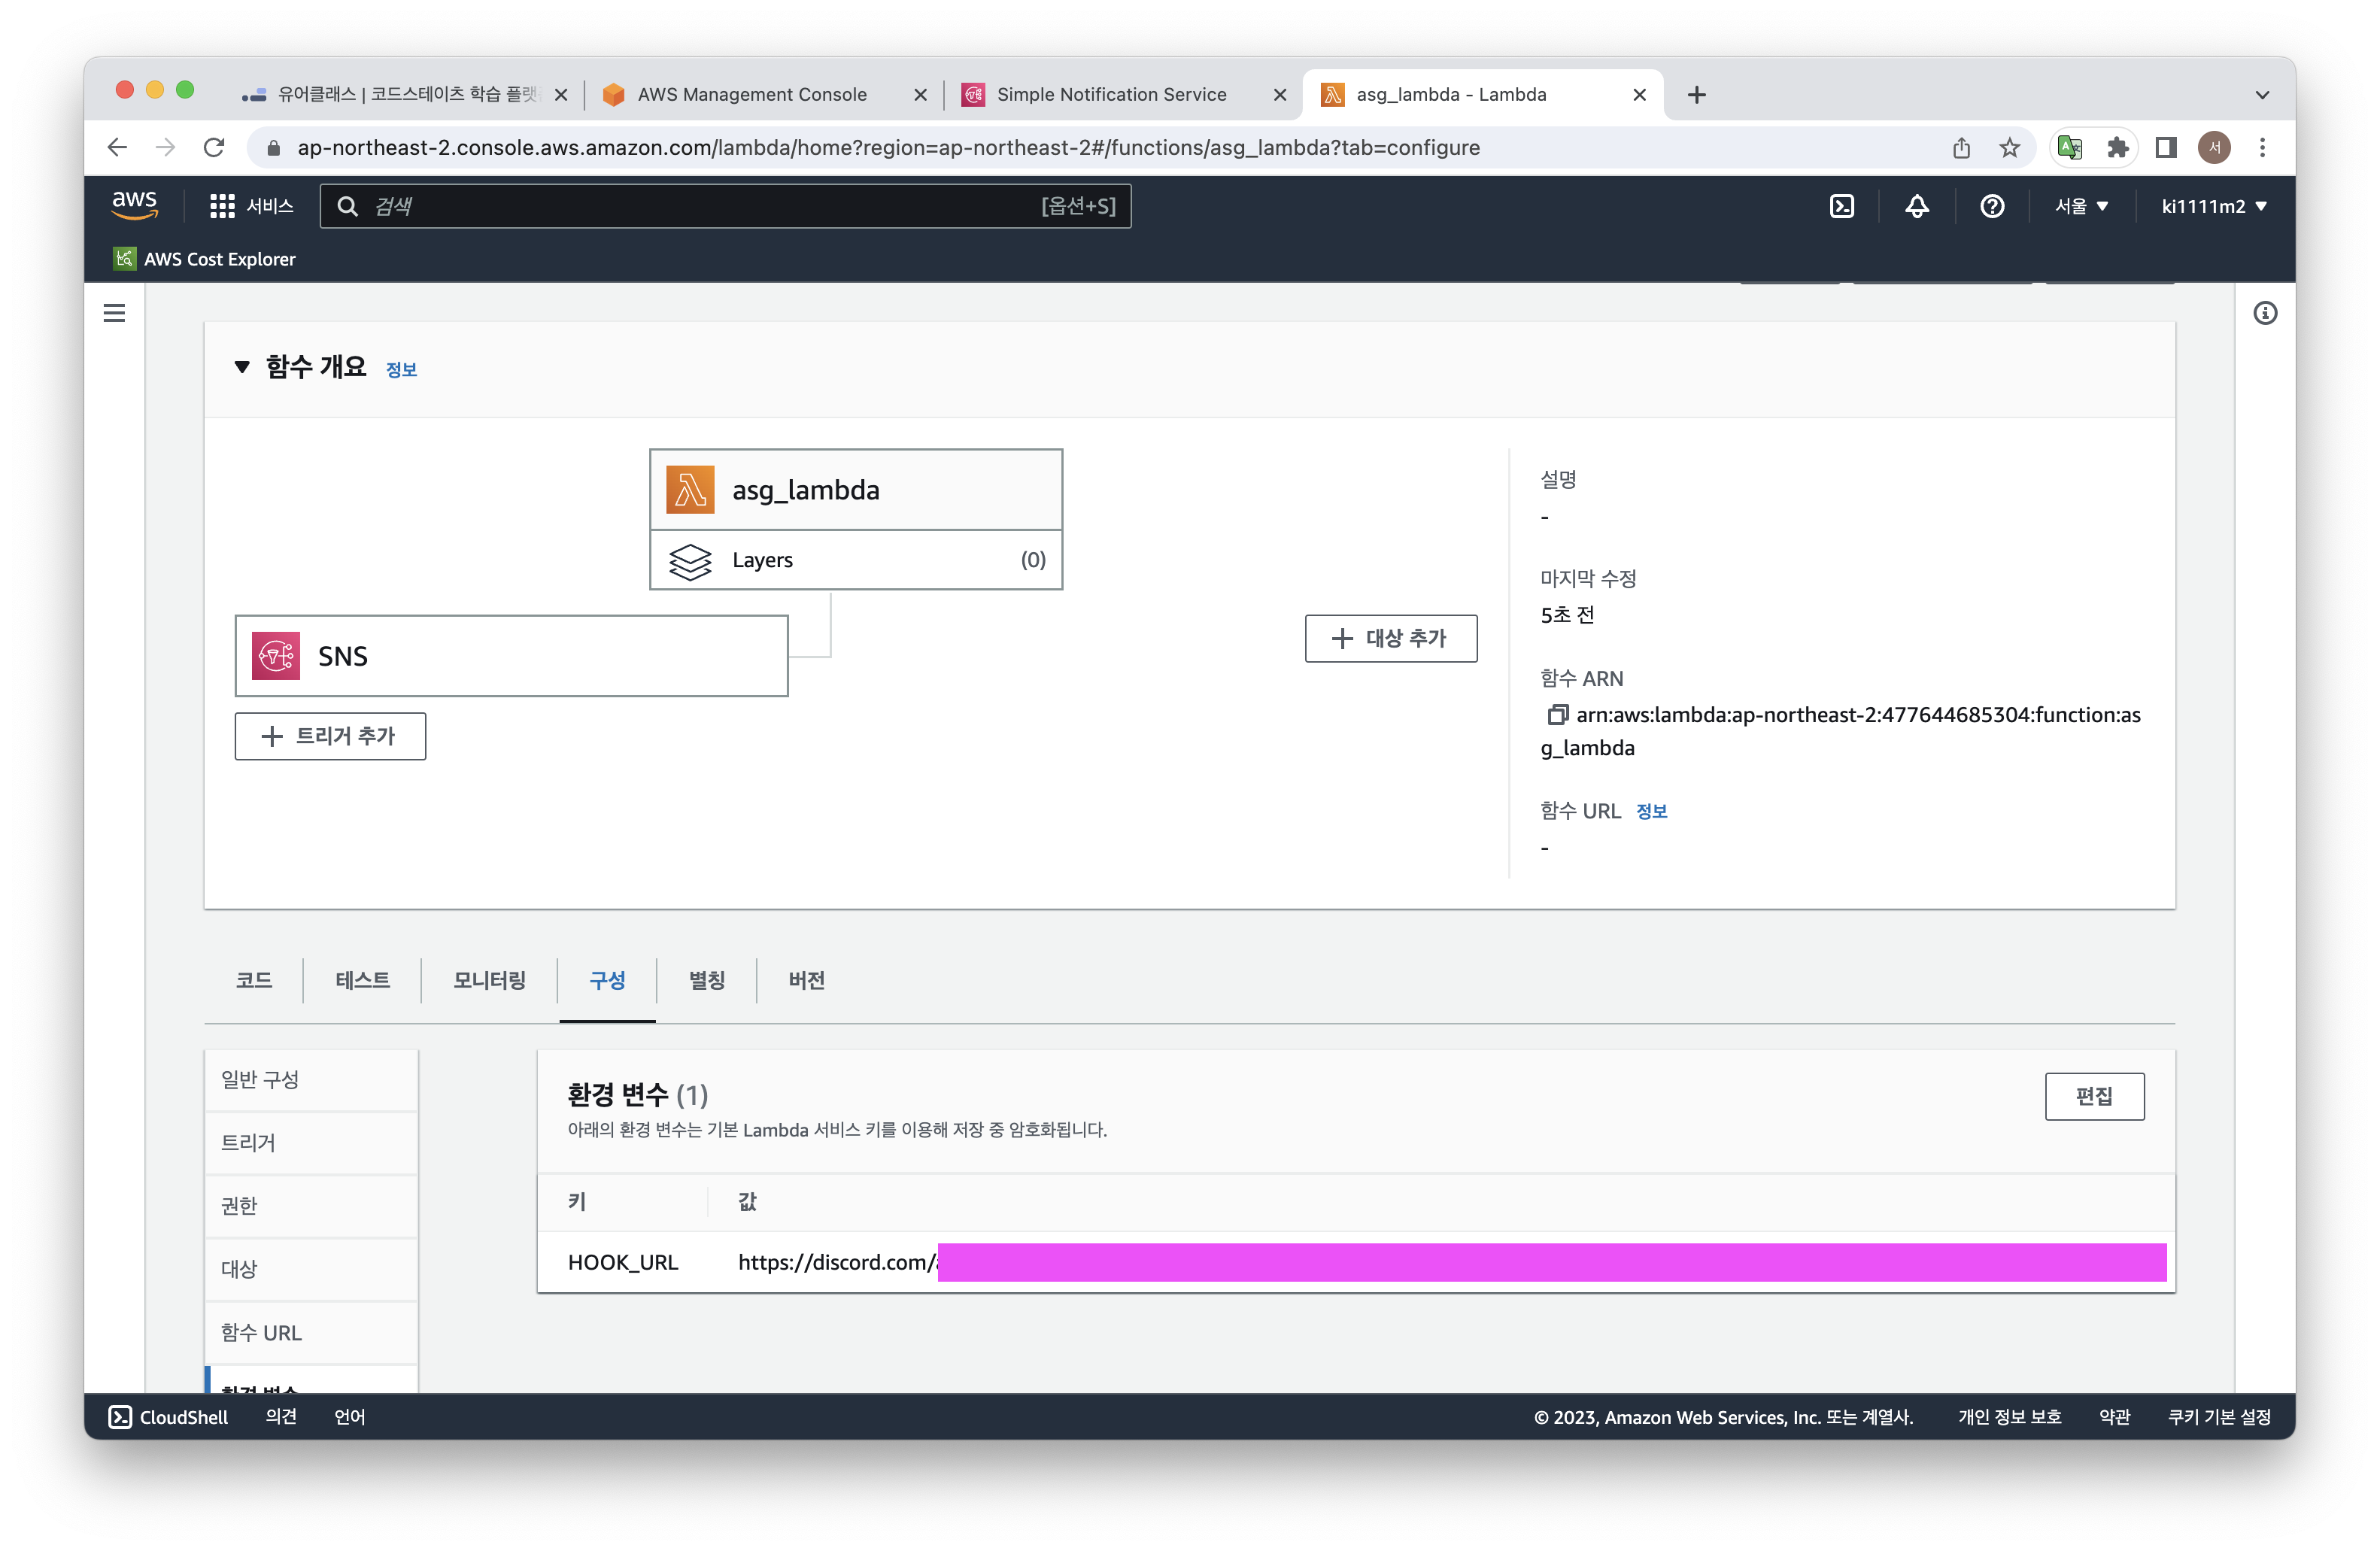Click the HOOK_URL key cell
The width and height of the screenshot is (2380, 1551).
point(623,1262)
